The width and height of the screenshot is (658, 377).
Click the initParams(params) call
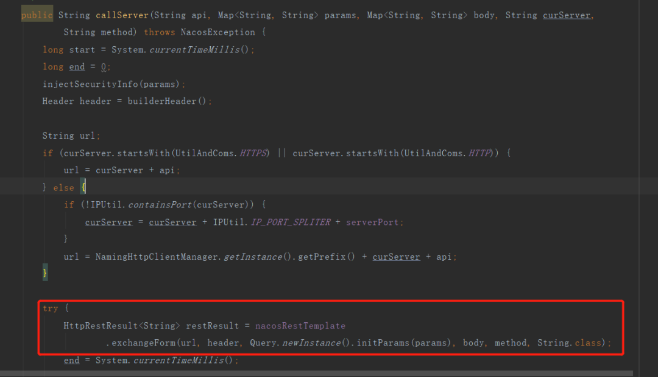click(x=403, y=343)
